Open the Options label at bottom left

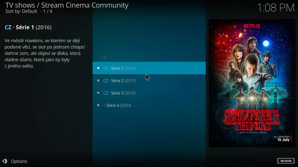coord(19,161)
